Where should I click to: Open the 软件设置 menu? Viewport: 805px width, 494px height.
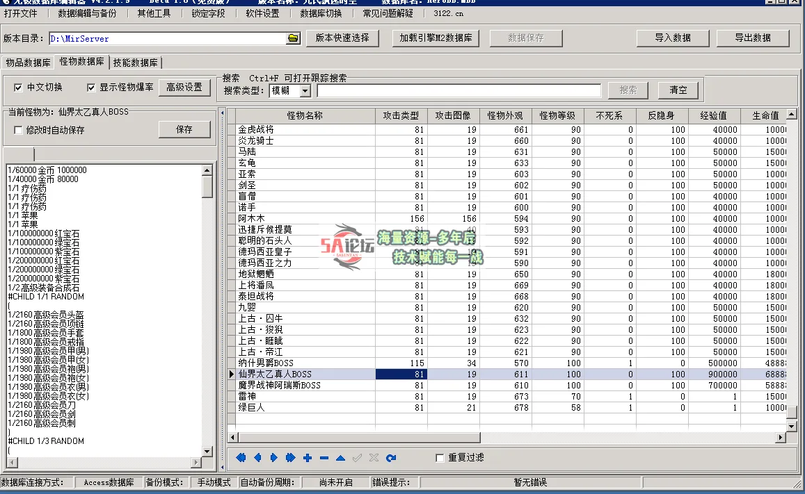[262, 13]
